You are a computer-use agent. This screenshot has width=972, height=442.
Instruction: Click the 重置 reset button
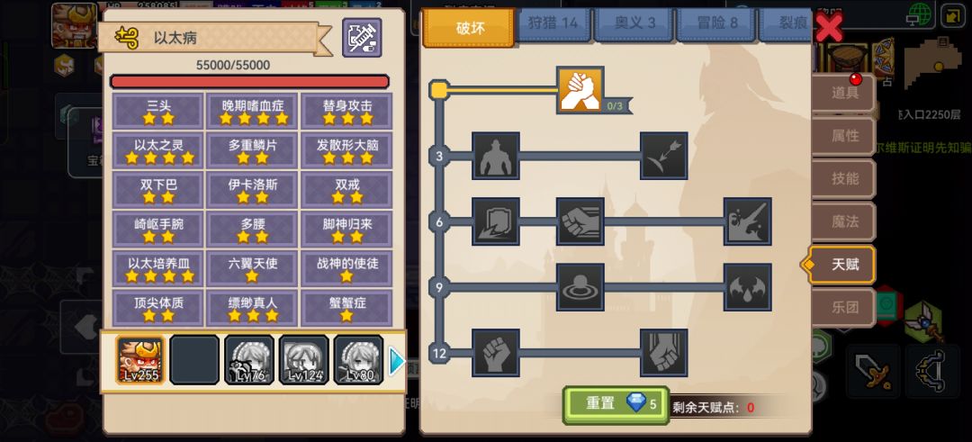point(616,405)
